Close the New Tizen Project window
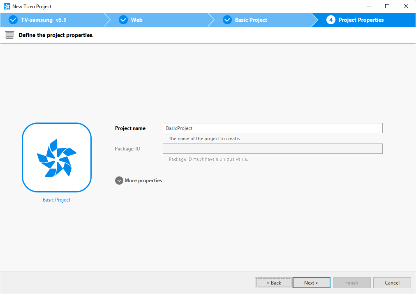The width and height of the screenshot is (416, 294). pyautogui.click(x=406, y=6)
